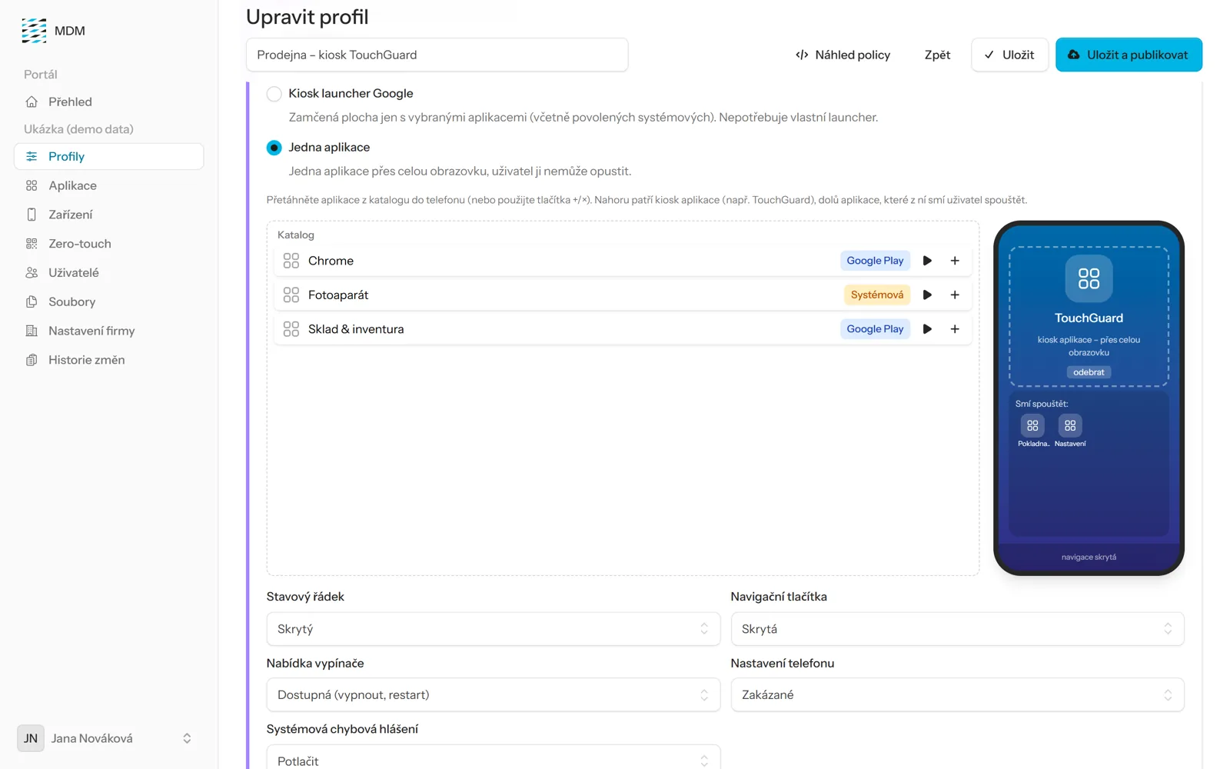The width and height of the screenshot is (1230, 769).
Task: Click the Profily sliders icon
Action: 32,156
